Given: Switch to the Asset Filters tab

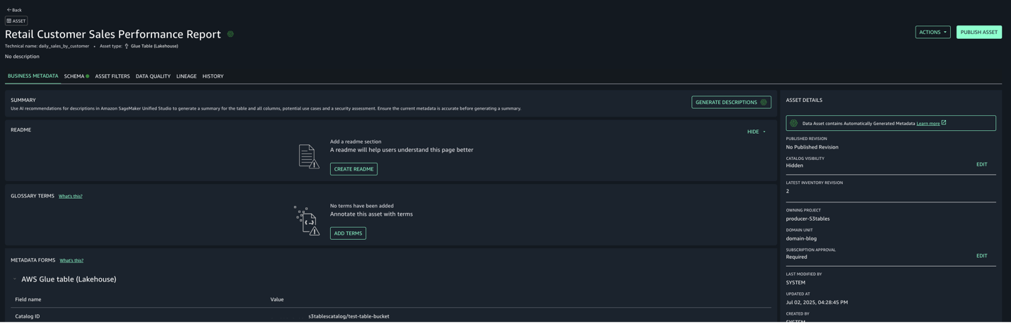Looking at the screenshot, I should (112, 76).
